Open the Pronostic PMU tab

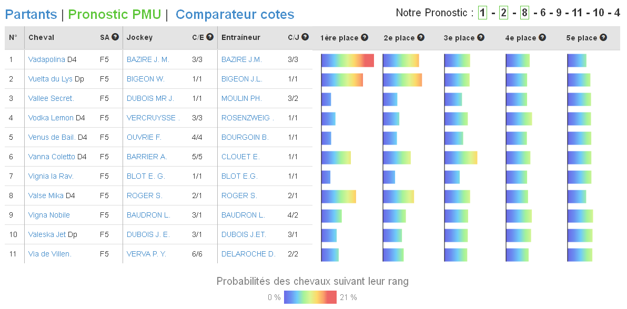[114, 14]
